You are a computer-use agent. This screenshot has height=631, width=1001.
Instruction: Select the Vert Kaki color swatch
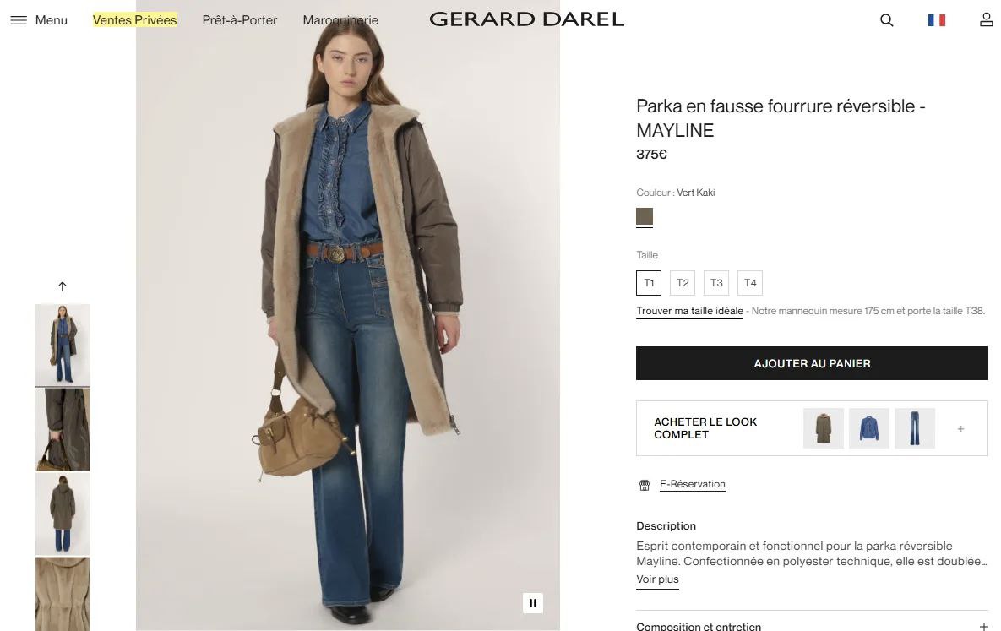click(645, 216)
